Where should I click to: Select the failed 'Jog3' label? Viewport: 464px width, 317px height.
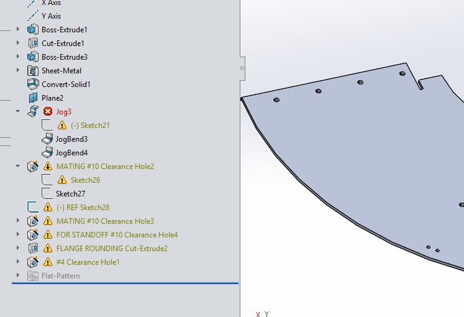(63, 112)
